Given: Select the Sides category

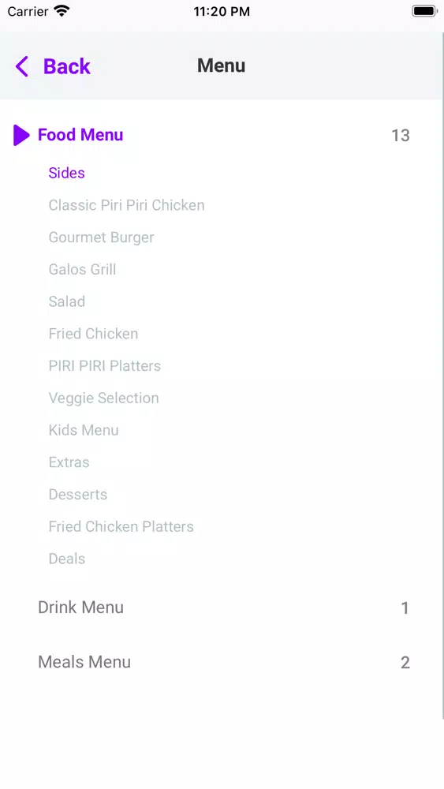Looking at the screenshot, I should [66, 173].
